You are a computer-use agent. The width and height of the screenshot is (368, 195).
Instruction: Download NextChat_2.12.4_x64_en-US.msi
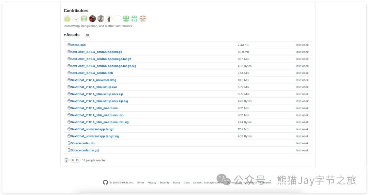click(x=95, y=108)
